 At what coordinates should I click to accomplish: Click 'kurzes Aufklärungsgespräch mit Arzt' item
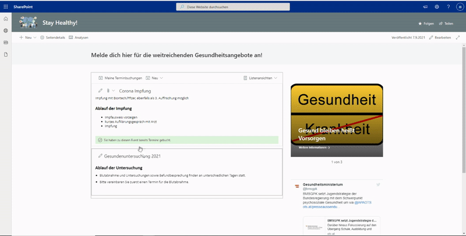130,121
